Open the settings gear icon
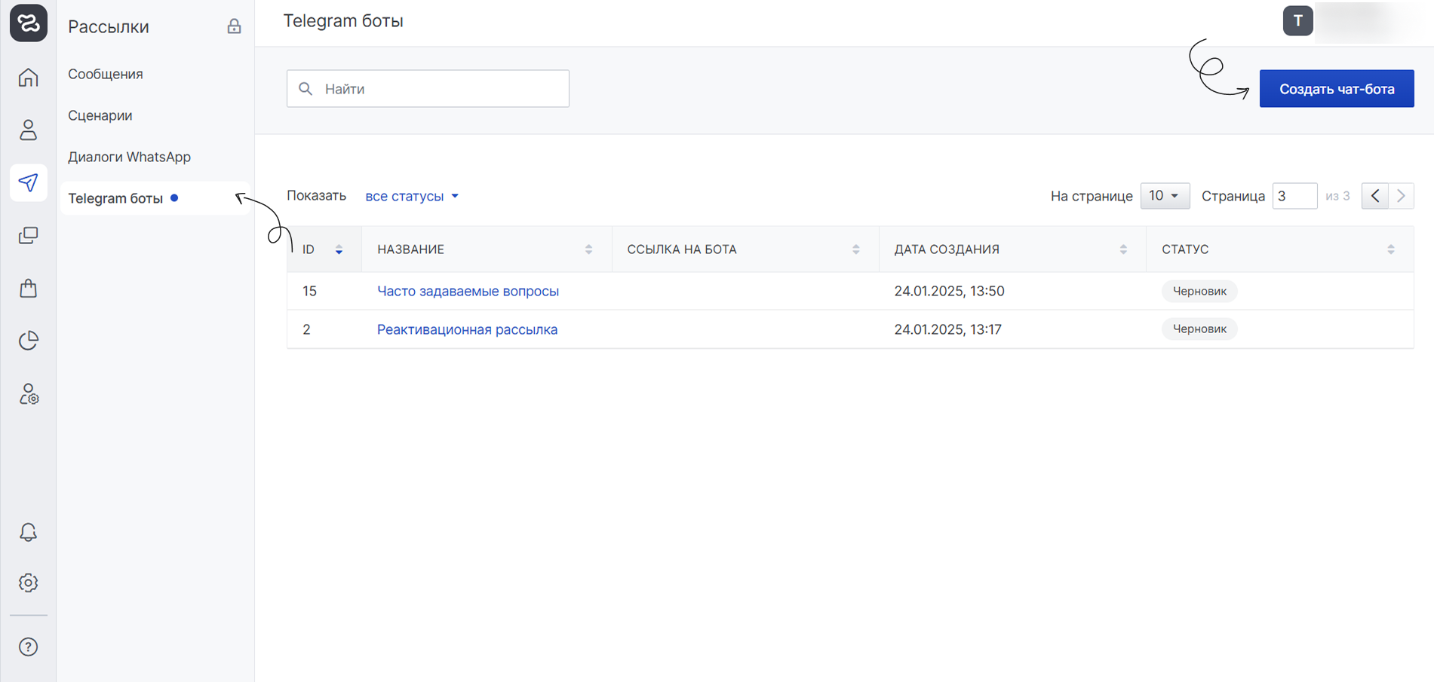The width and height of the screenshot is (1434, 682). (28, 583)
